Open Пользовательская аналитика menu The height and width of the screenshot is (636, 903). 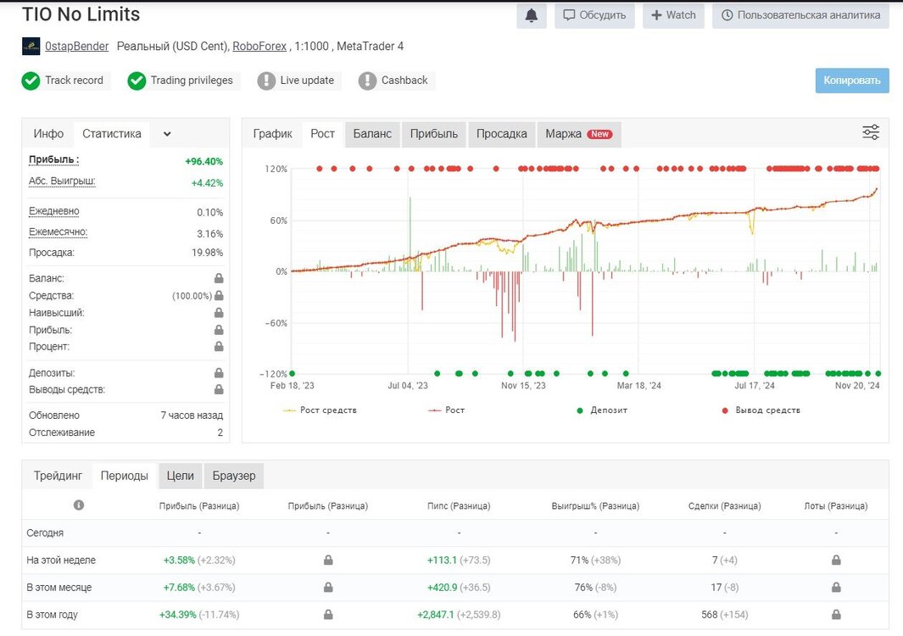pos(800,15)
